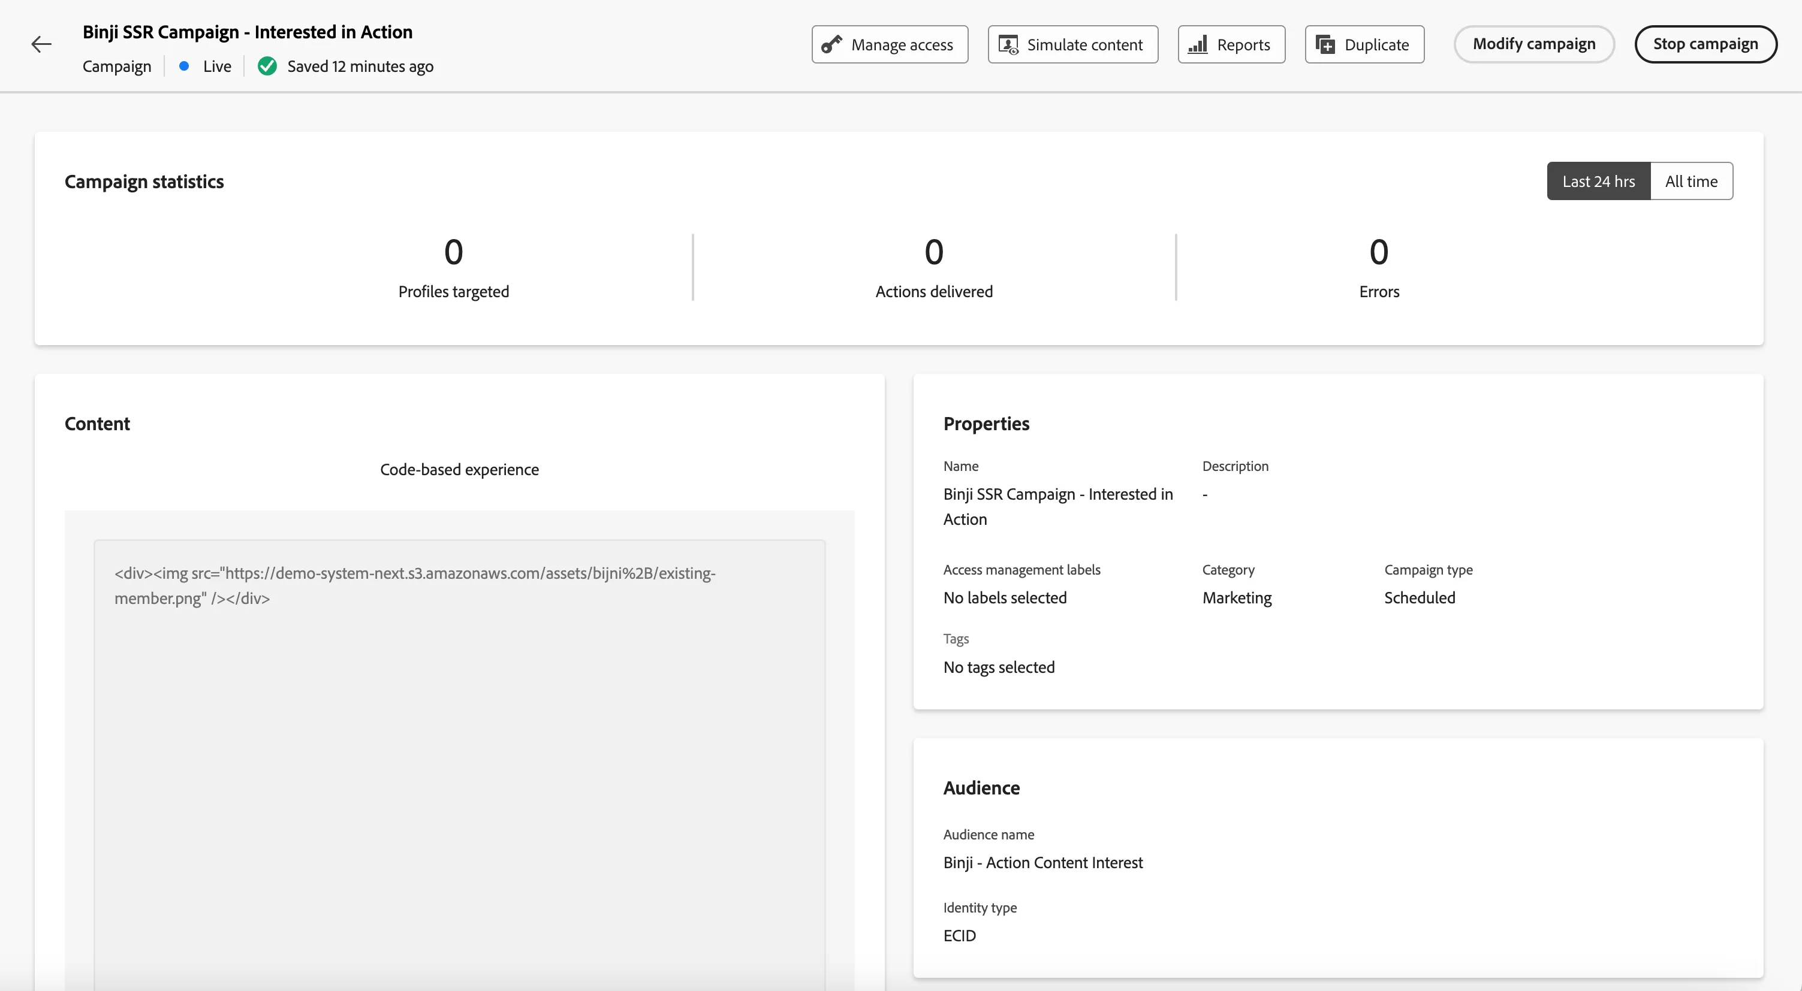
Task: Open Simulate content
Action: pos(1072,45)
